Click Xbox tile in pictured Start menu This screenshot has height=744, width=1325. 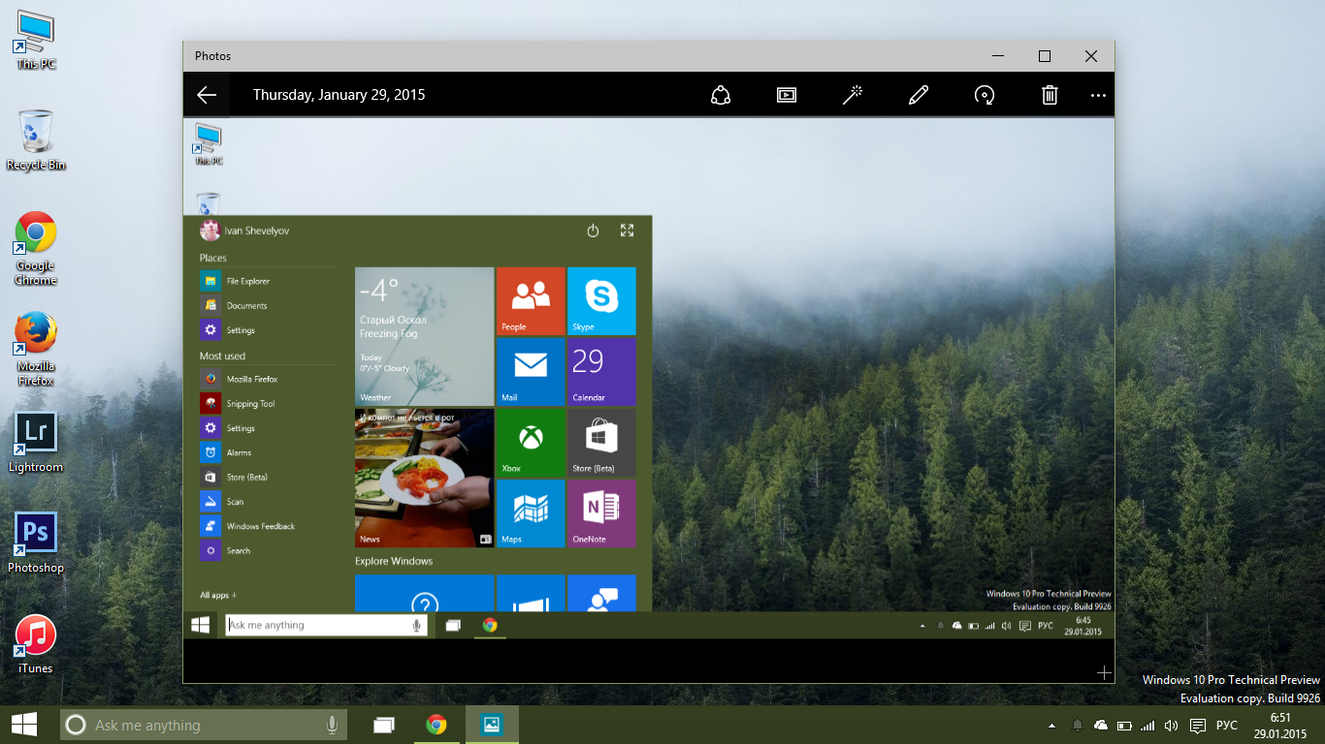(x=531, y=443)
